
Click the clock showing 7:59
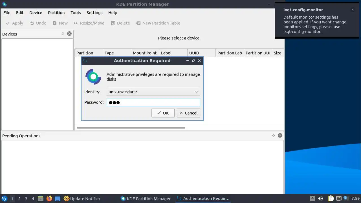pos(356,199)
